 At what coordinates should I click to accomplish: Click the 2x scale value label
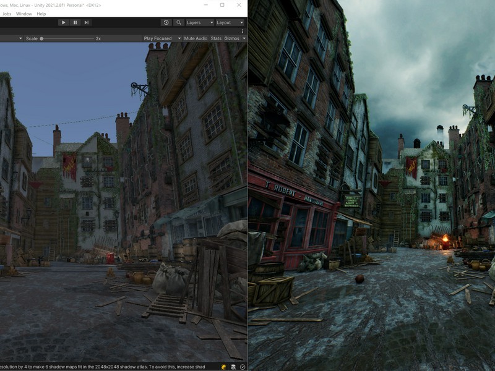[98, 38]
